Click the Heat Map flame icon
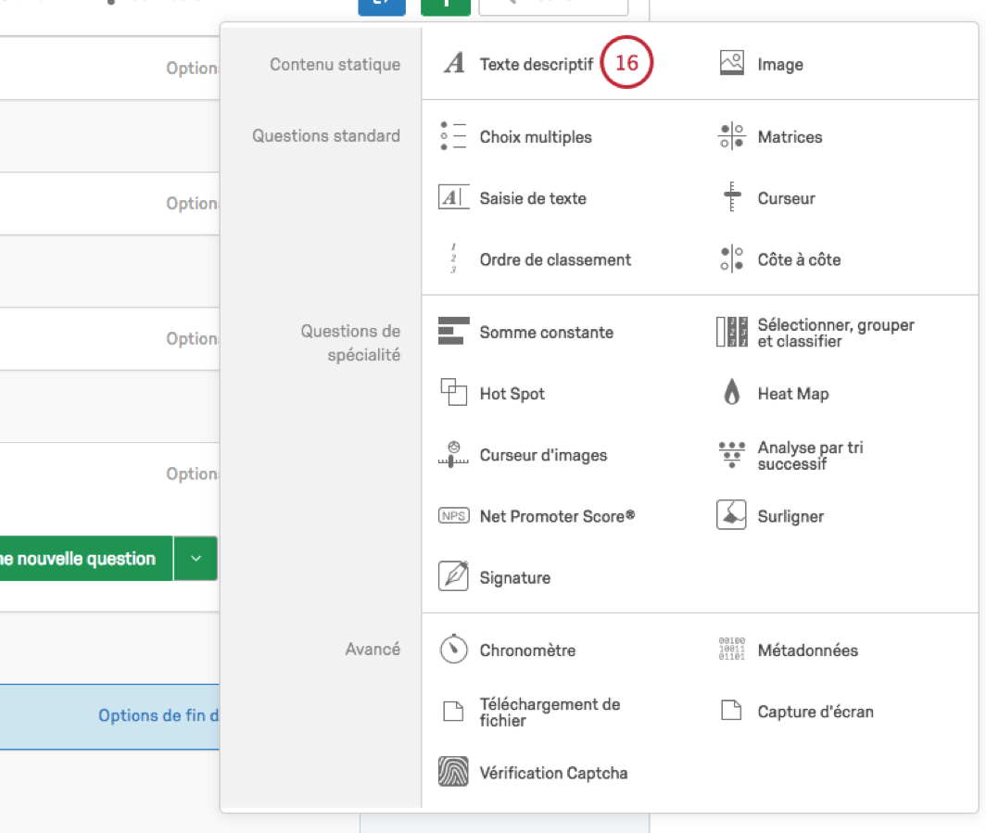This screenshot has height=833, width=986. tap(731, 392)
